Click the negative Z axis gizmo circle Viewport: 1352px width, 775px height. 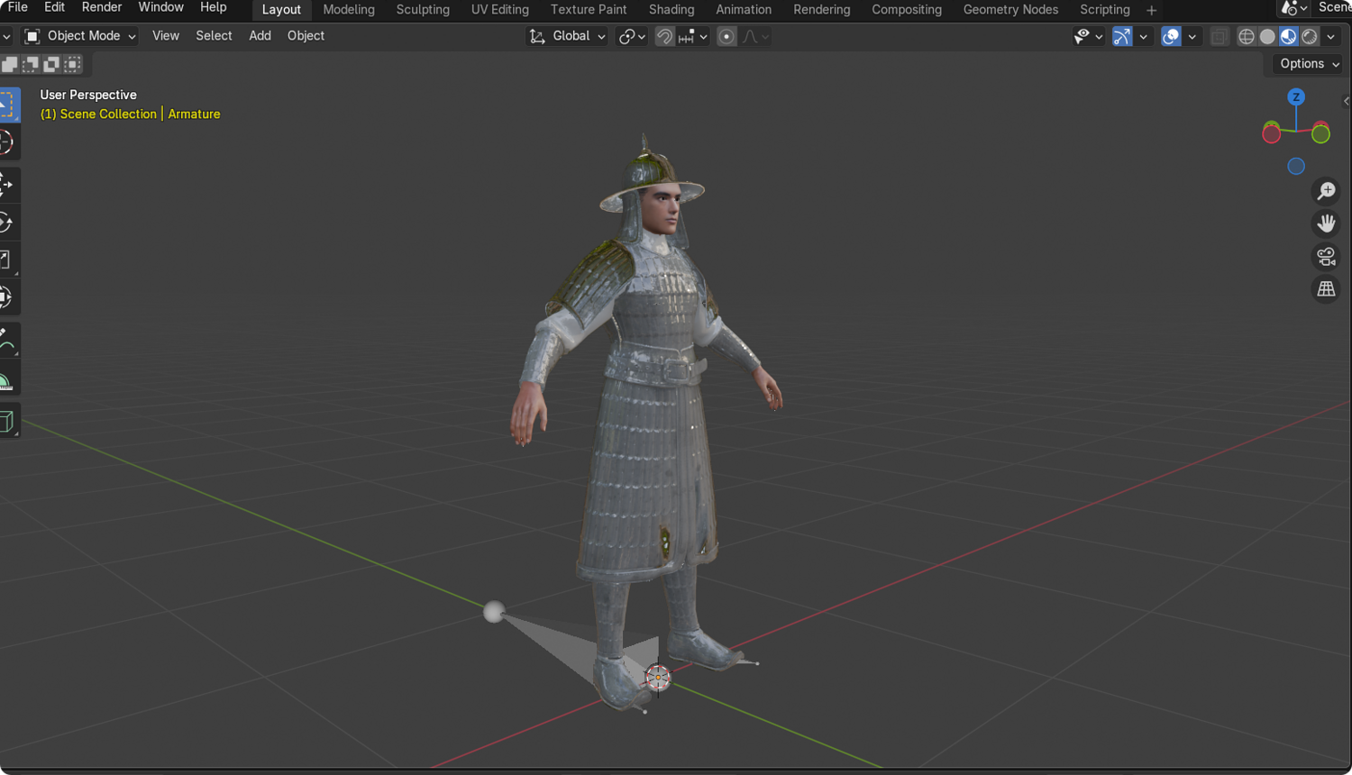click(x=1296, y=166)
